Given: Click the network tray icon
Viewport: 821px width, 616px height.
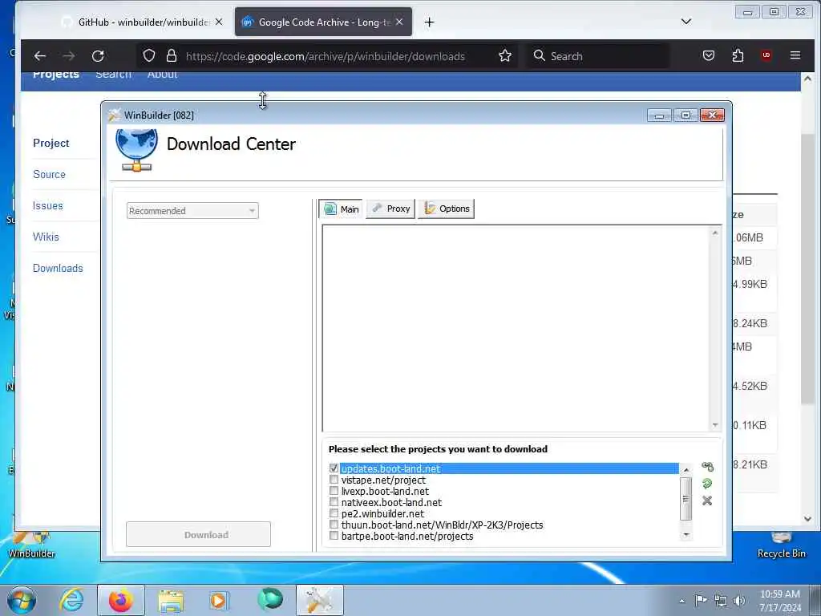Looking at the screenshot, I should point(721,601).
